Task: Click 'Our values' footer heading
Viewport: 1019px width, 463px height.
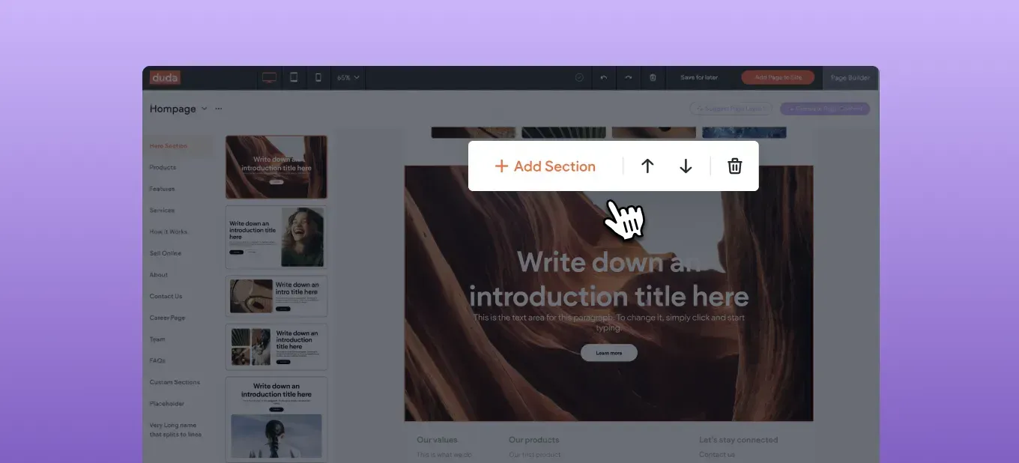Action: [437, 440]
